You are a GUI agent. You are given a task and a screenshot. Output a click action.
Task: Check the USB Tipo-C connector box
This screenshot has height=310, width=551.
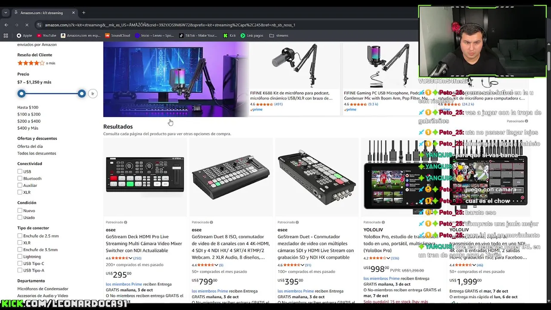click(x=20, y=263)
